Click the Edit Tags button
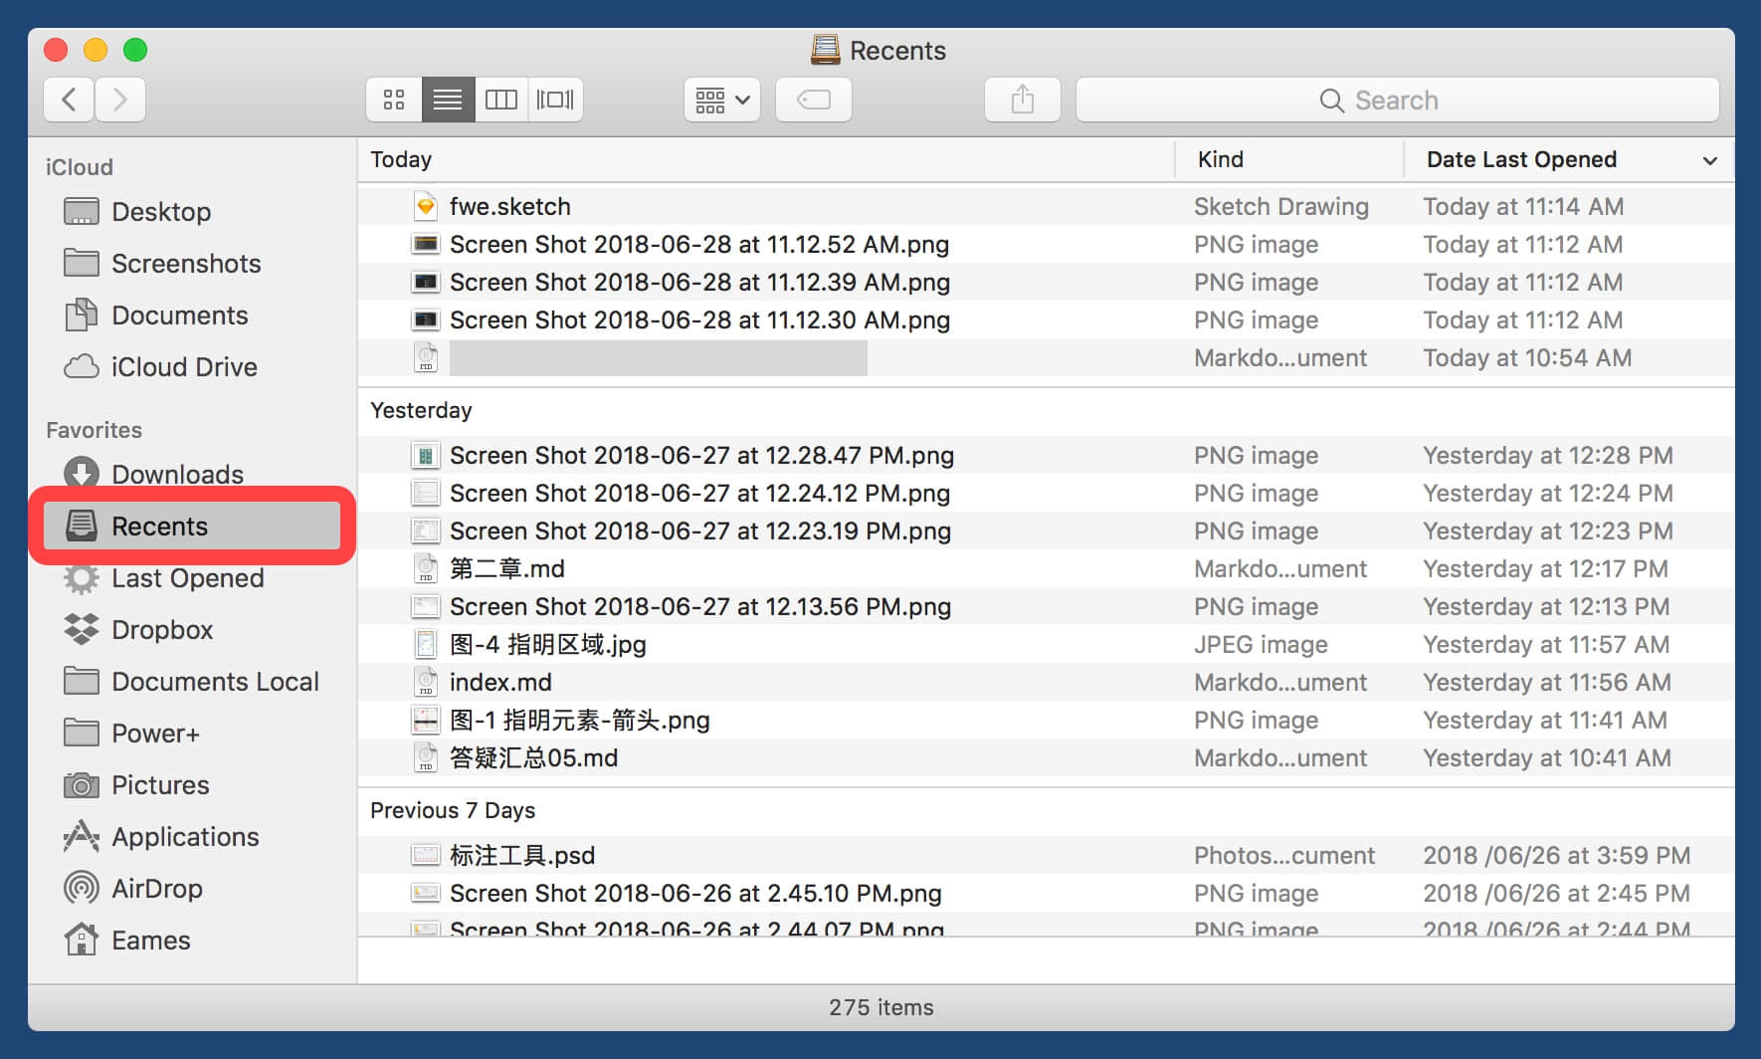The width and height of the screenshot is (1761, 1059). point(813,100)
